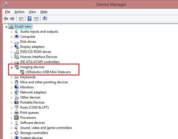This screenshot has height=139, width=178.
Task: Click the Back arrow toolbar button
Action: coord(6,19)
